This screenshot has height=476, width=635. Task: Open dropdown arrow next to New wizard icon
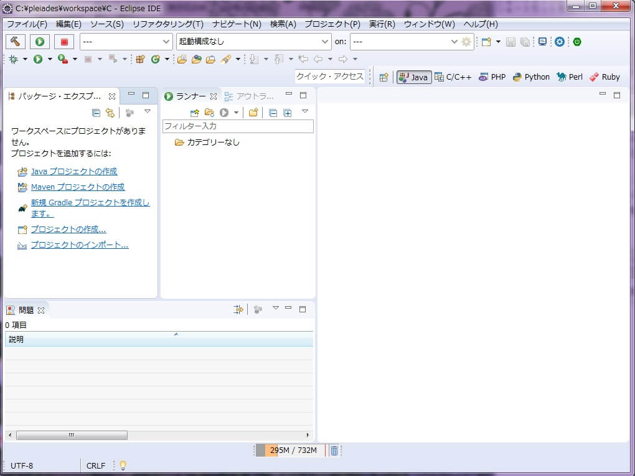[x=498, y=42]
